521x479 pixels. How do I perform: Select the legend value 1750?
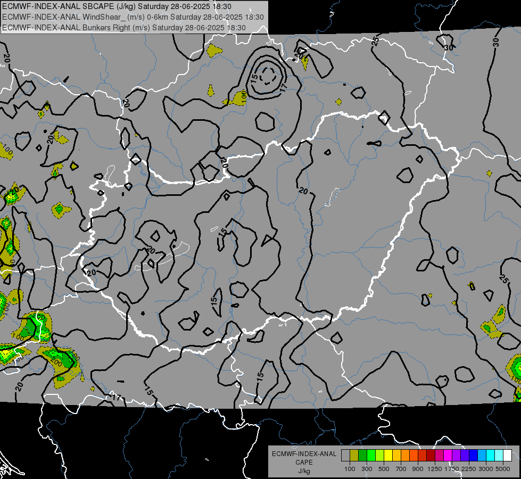pos(452,469)
